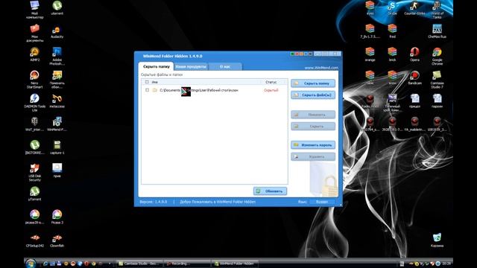Launch World of Tanks desktop icon
The image size is (477, 268).
[437, 10]
